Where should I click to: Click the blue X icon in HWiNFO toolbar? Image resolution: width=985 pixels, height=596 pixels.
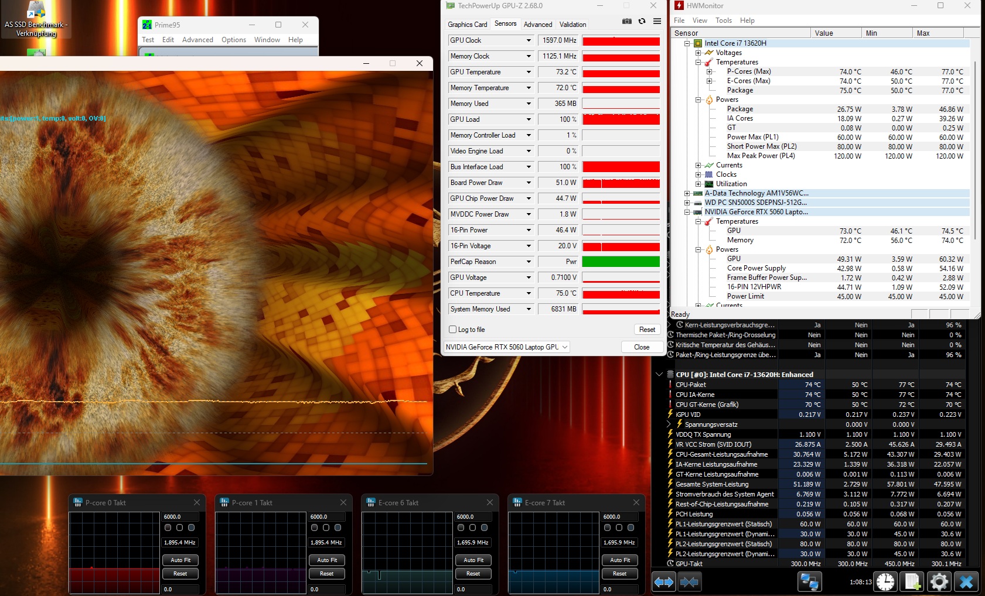pos(966,582)
